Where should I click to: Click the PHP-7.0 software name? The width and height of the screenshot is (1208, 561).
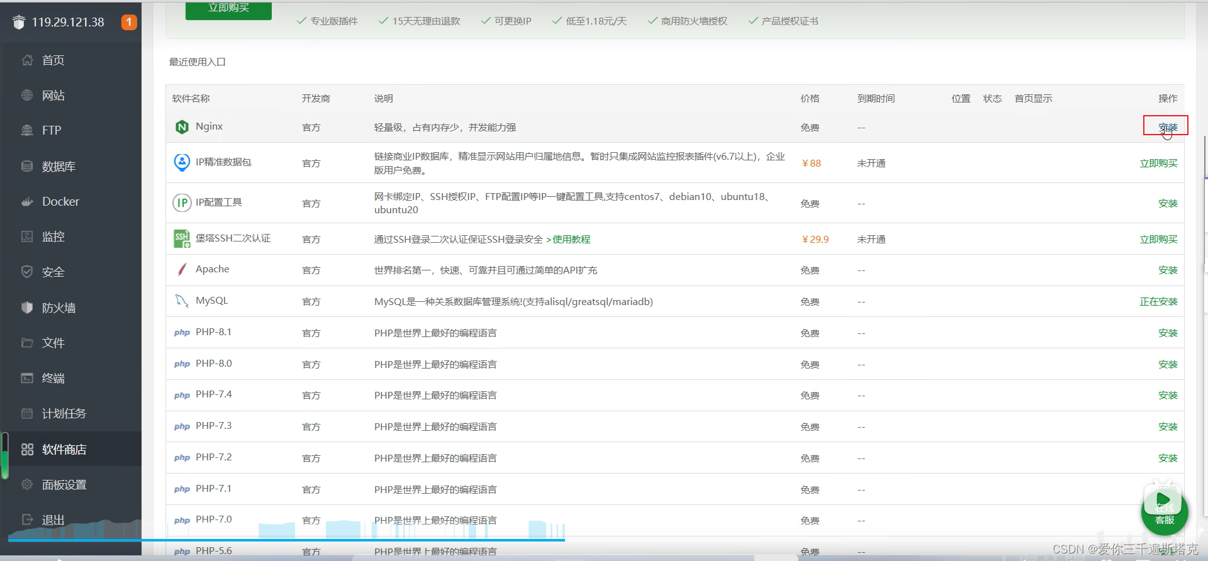(x=214, y=519)
